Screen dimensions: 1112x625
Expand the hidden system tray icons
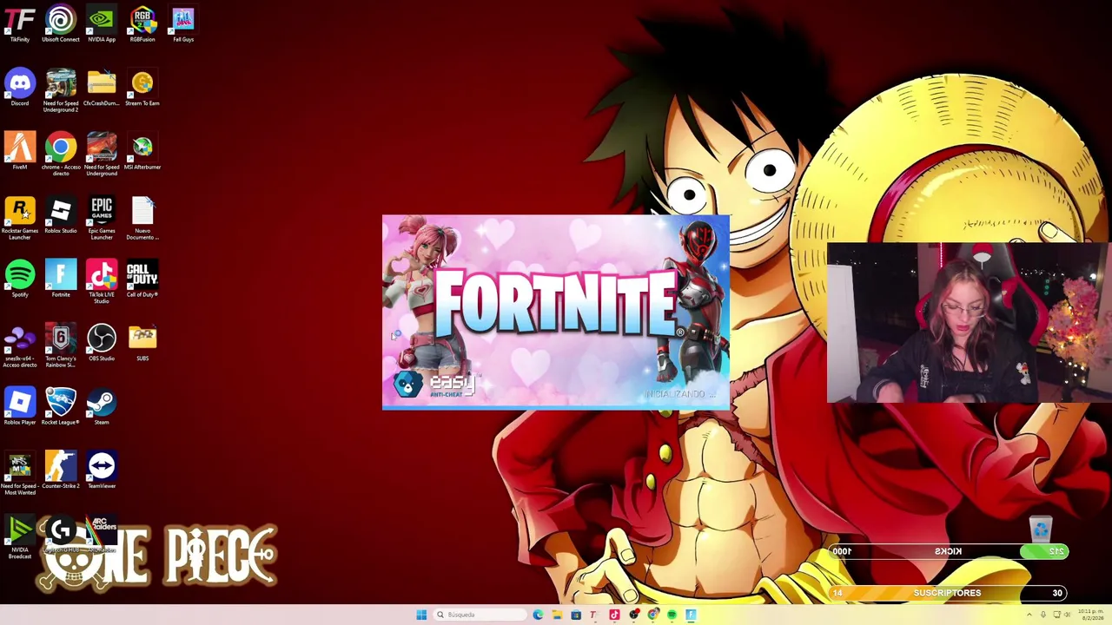[x=1029, y=615]
